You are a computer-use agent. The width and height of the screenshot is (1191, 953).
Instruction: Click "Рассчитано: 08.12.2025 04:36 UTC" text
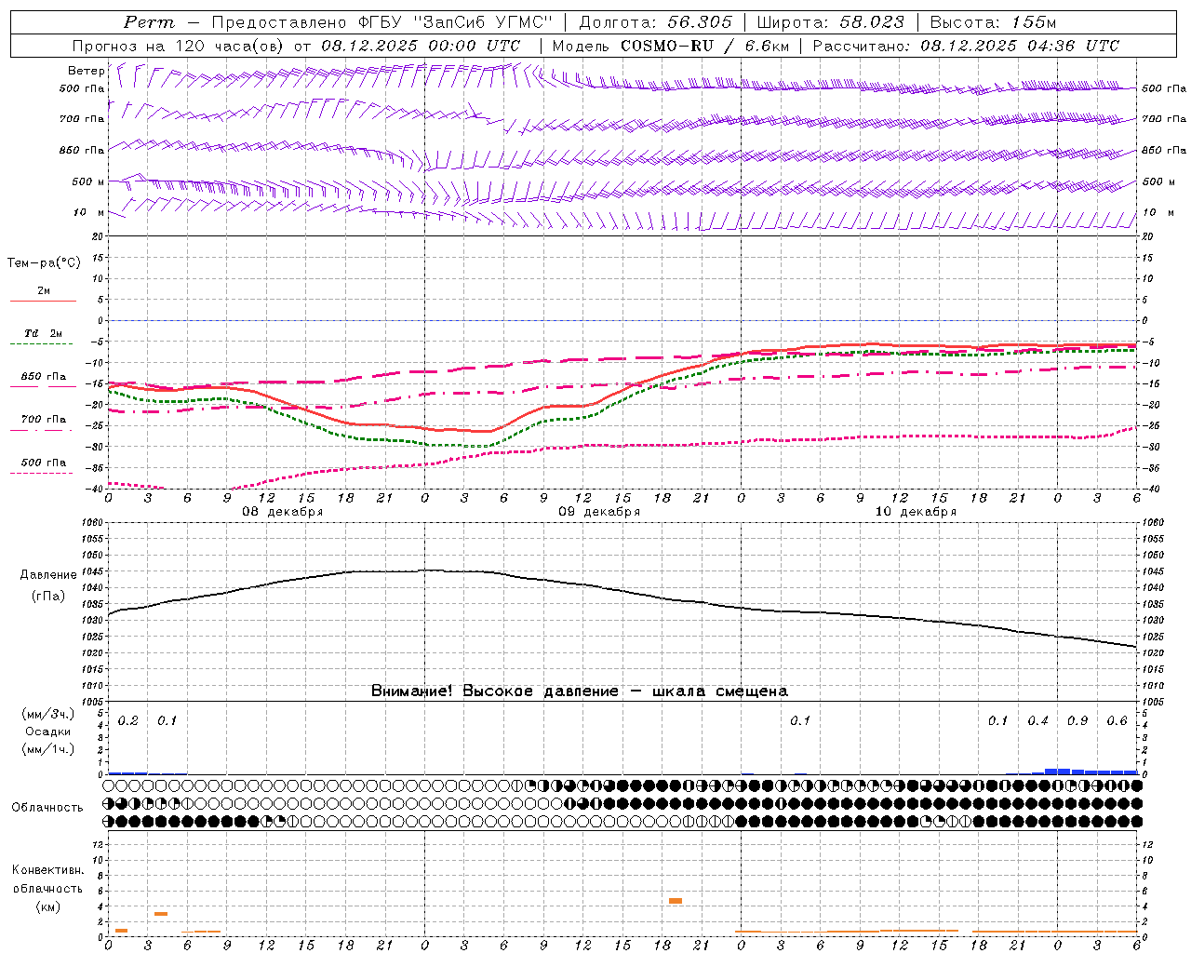pyautogui.click(x=966, y=46)
